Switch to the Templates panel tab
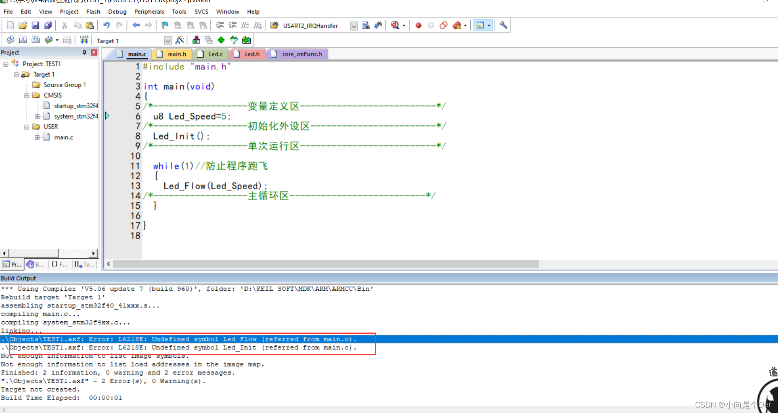Image resolution: width=778 pixels, height=413 pixels. (85, 264)
